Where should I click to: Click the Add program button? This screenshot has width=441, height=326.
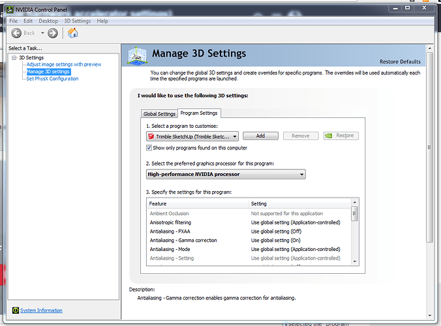click(x=260, y=136)
